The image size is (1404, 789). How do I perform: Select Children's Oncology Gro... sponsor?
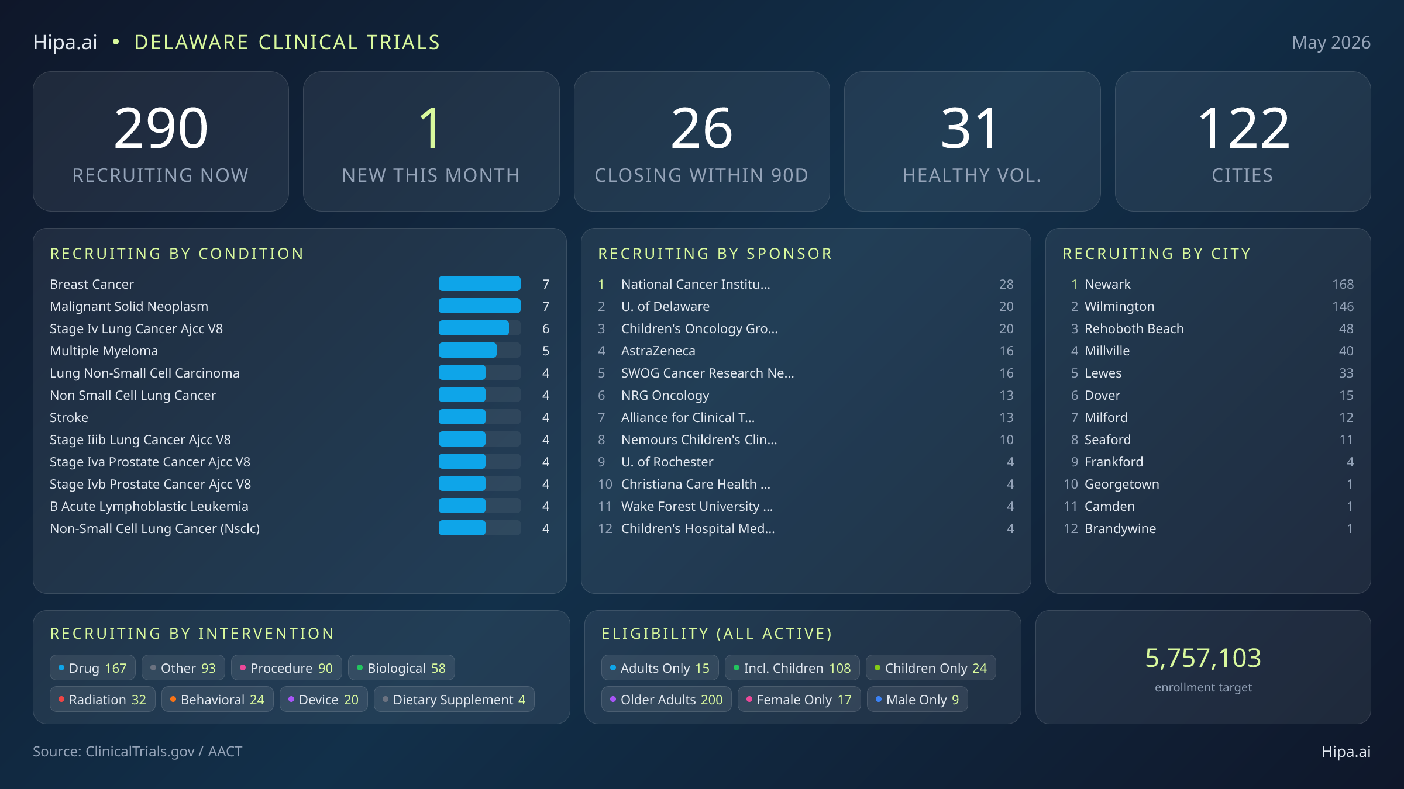tap(806, 328)
